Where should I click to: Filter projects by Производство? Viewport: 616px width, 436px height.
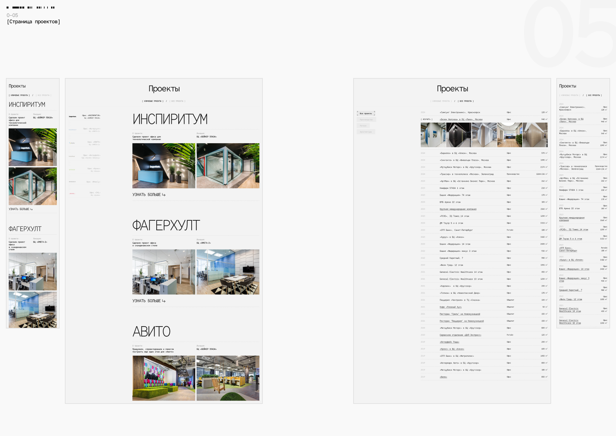366,120
